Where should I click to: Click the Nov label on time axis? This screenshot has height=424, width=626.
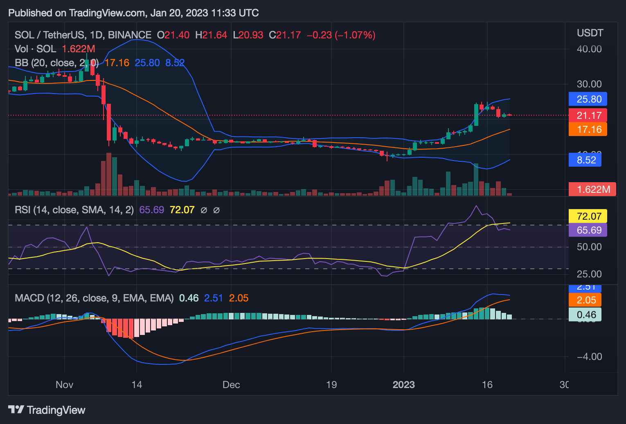click(65, 385)
